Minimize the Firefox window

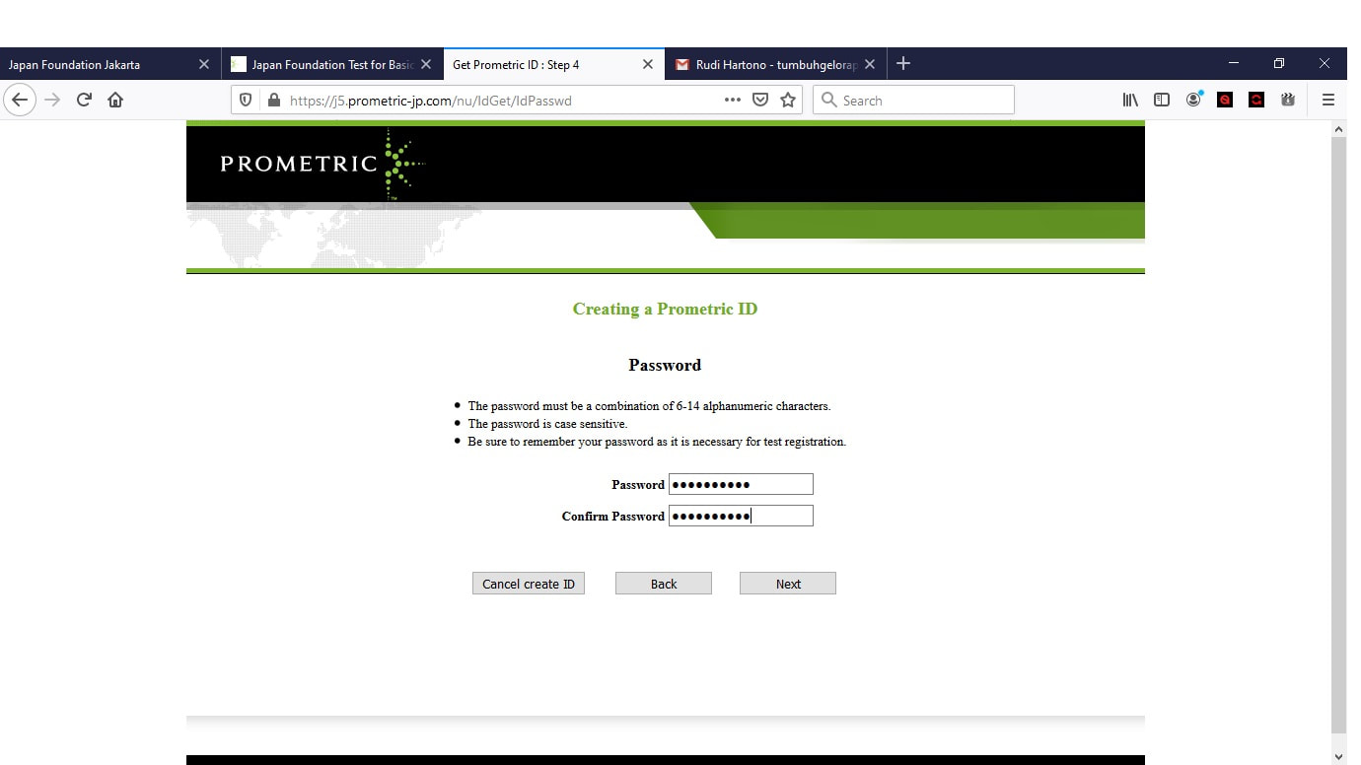(1234, 63)
